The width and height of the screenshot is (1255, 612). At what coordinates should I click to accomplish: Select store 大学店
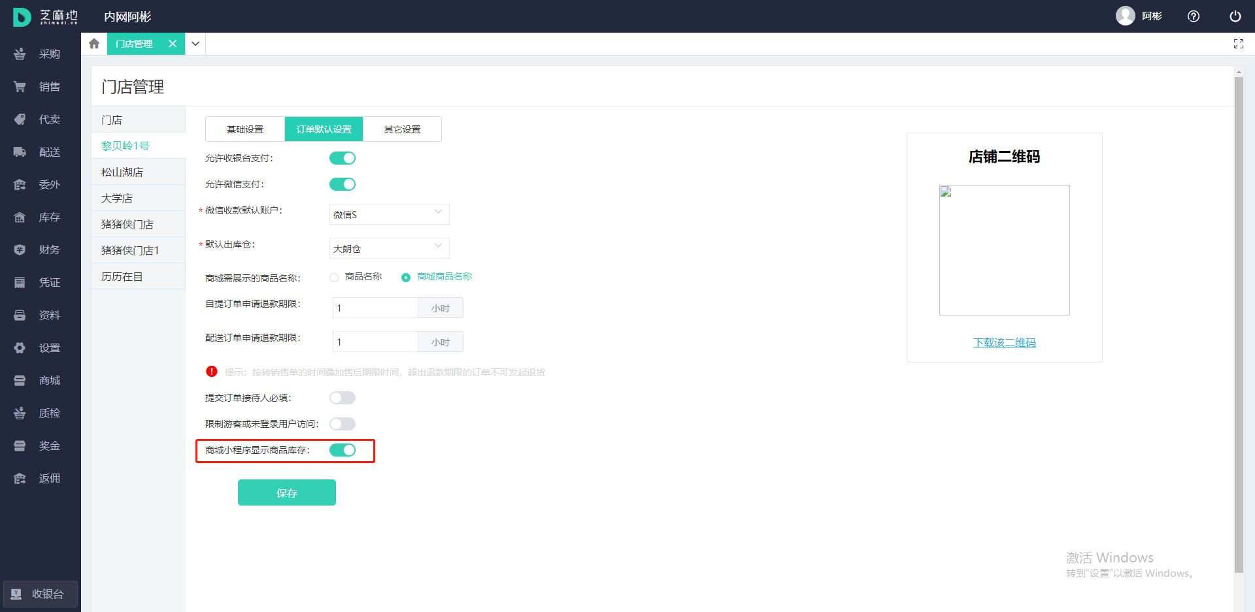[139, 198]
